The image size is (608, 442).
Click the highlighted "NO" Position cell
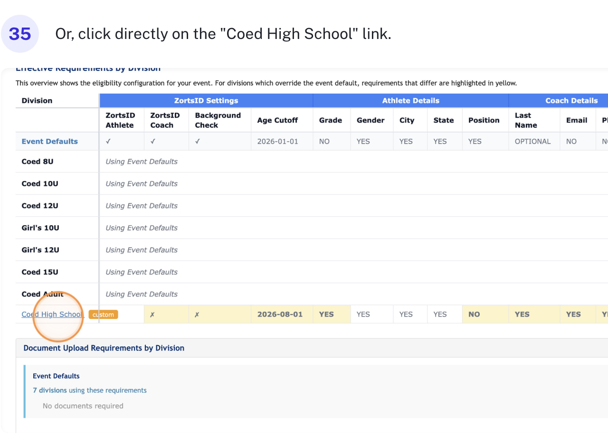pyautogui.click(x=474, y=314)
